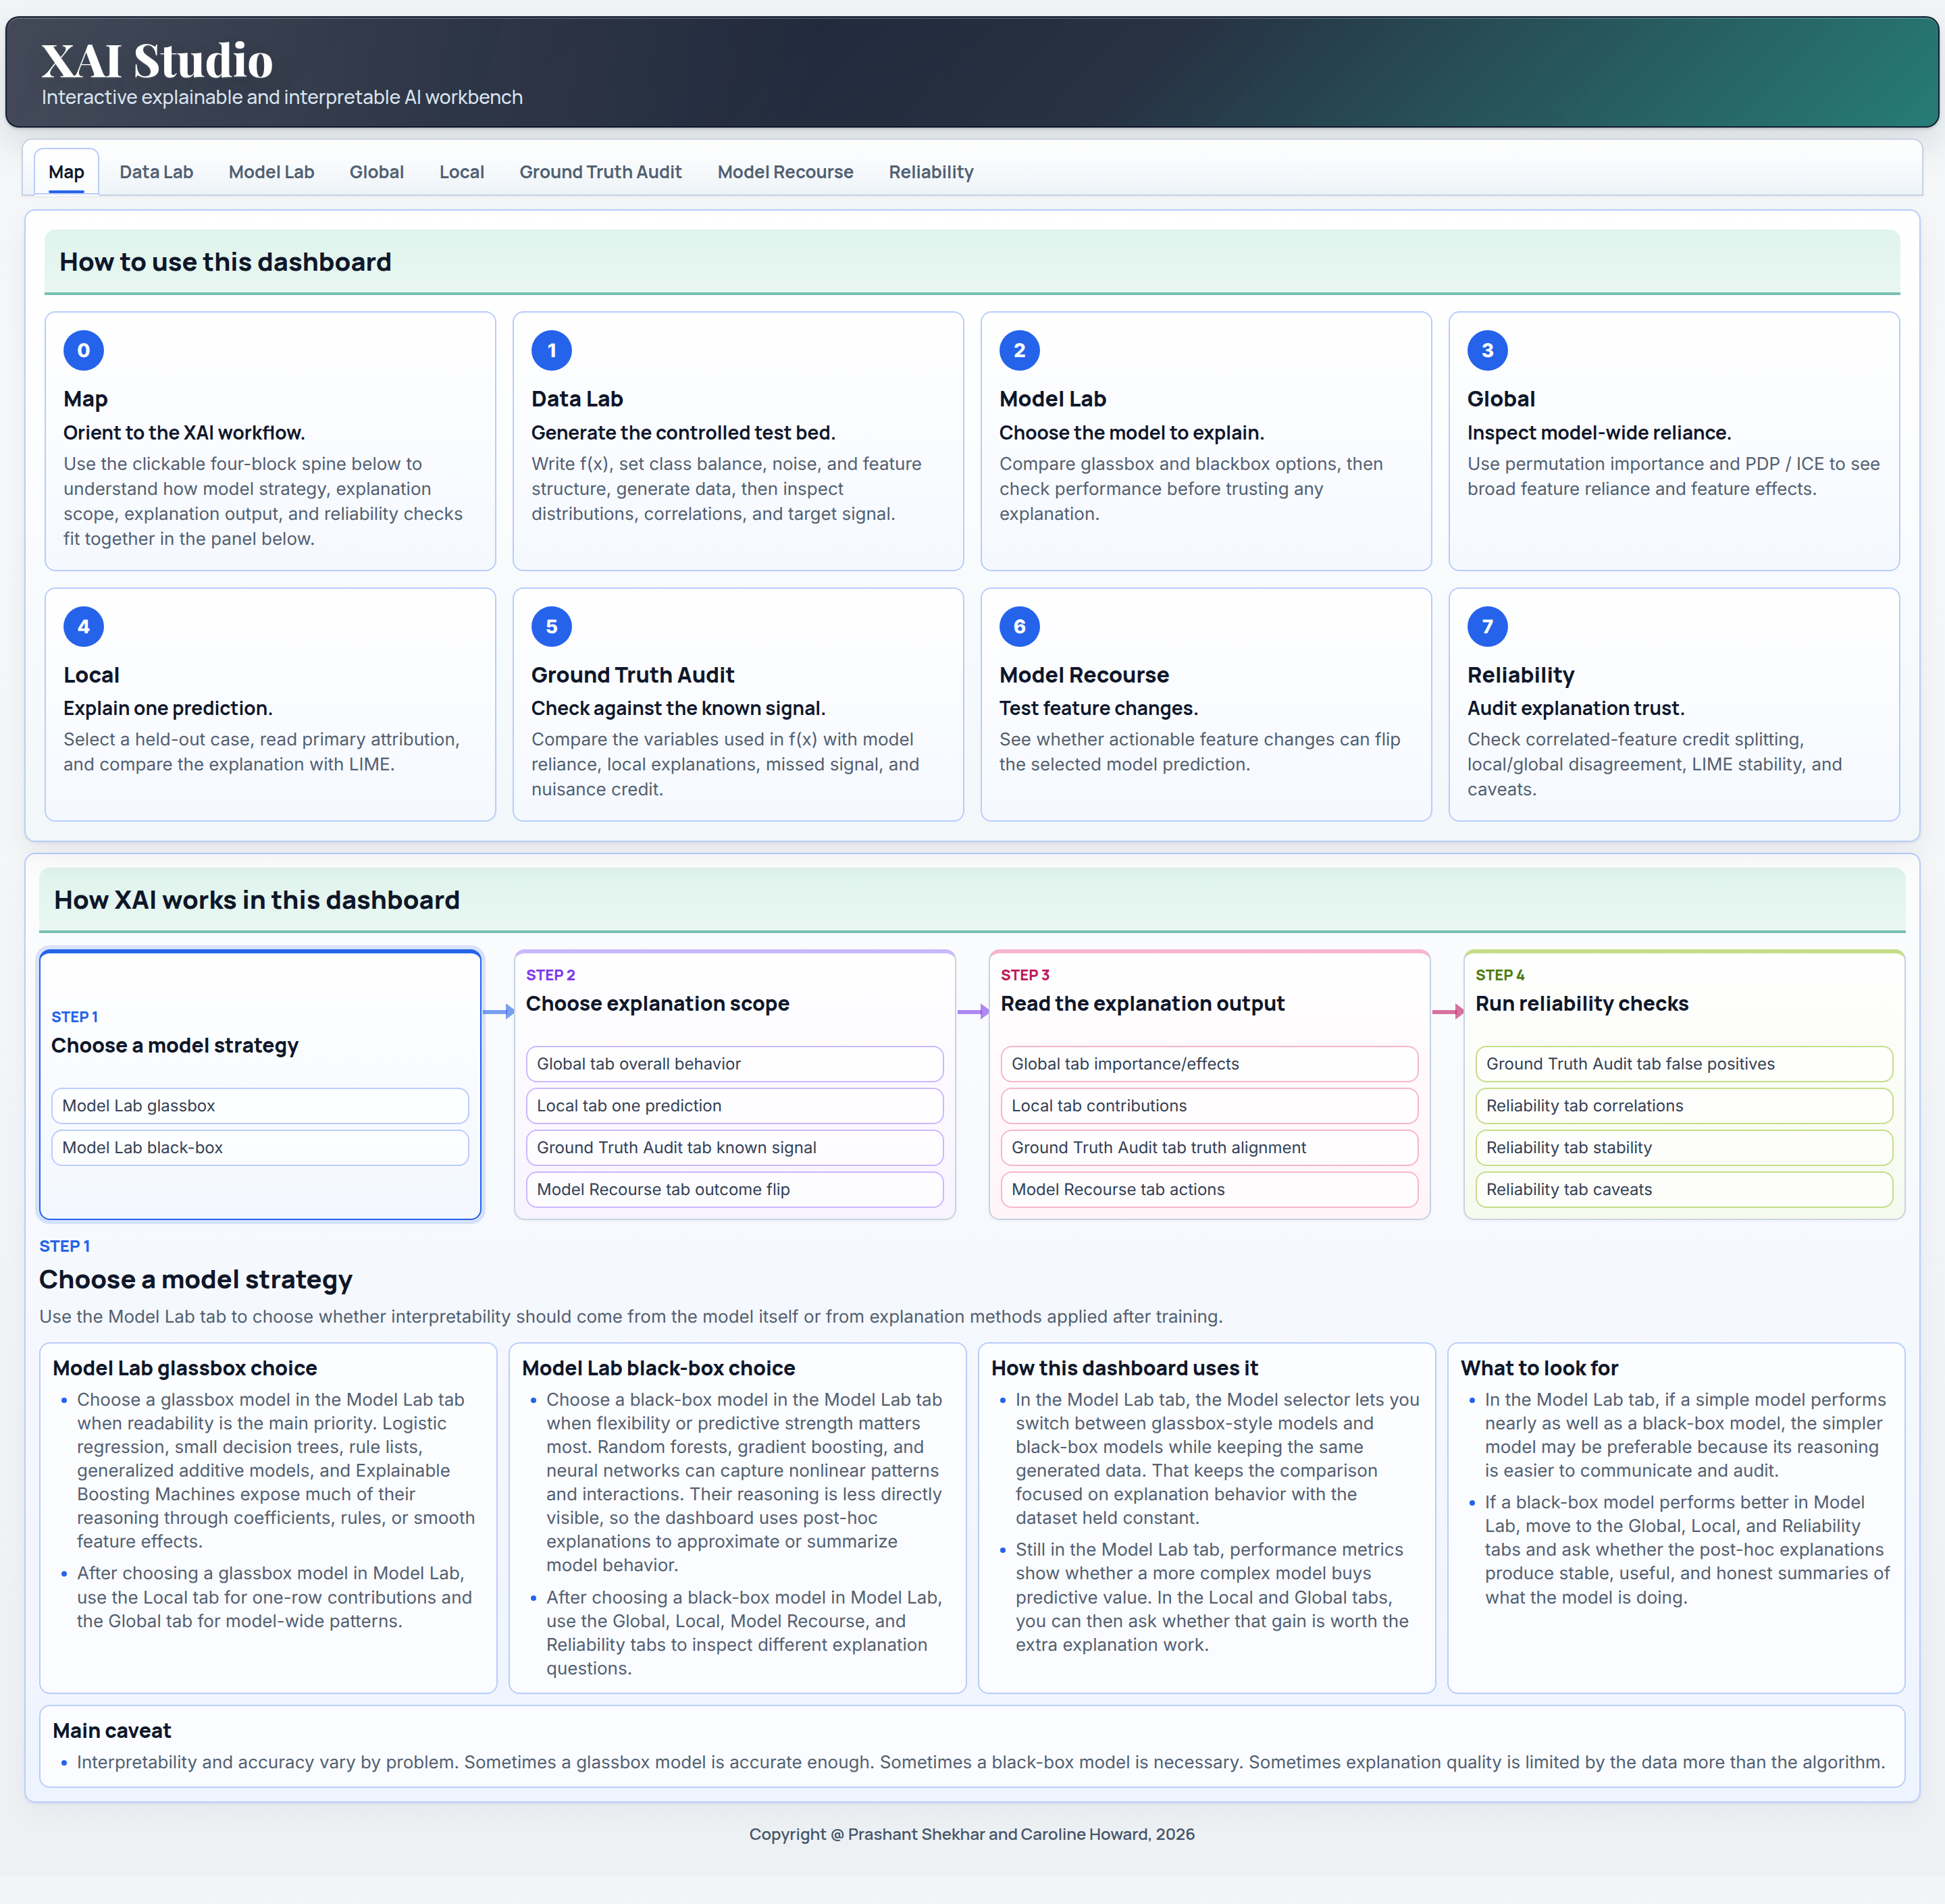Click the number 2 badge on Model Lab card
This screenshot has height=1904, width=1945.
1020,351
